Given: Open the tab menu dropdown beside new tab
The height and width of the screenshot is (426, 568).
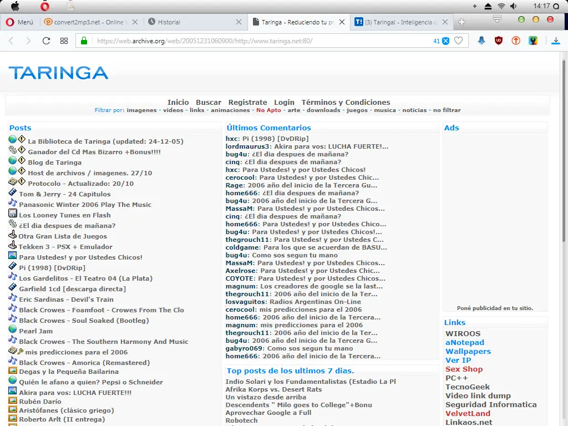Looking at the screenshot, I should pyautogui.click(x=497, y=20).
